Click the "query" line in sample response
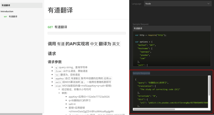This screenshot has width=214, height=115. tap(153, 83)
